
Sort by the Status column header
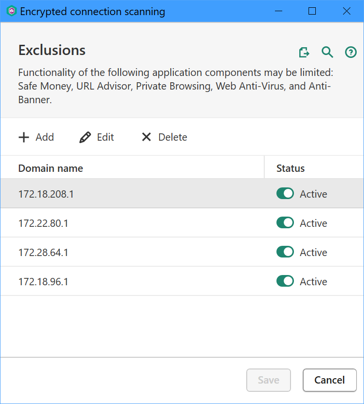(291, 168)
